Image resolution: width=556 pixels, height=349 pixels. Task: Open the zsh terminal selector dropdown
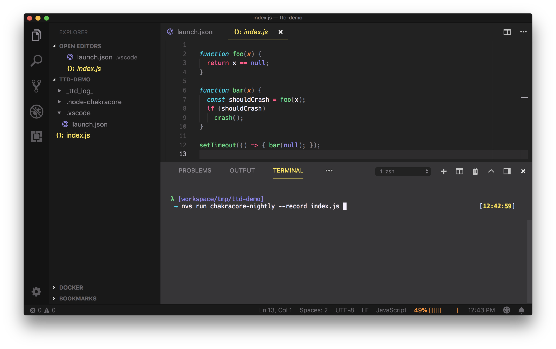(x=403, y=171)
